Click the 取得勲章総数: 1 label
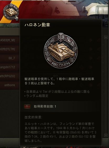Screen dimensions: 109x148 coord(45,107)
